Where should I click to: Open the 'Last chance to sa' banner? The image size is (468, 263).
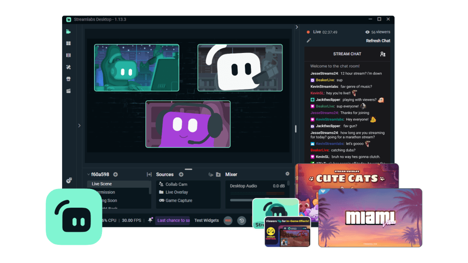tap(173, 221)
